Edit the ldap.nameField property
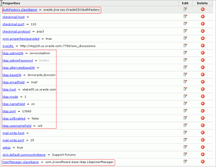The width and height of the screenshot is (216, 167). 185,103
